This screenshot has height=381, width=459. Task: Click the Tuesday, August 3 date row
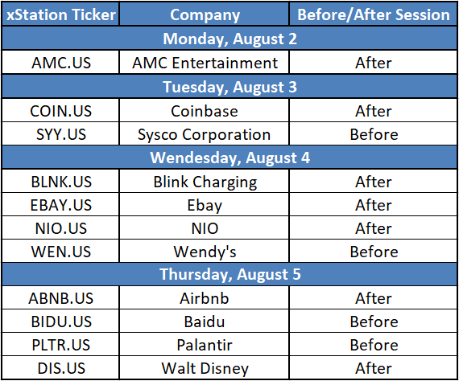[x=229, y=87]
